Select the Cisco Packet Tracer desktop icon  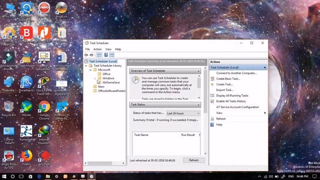tap(44, 85)
